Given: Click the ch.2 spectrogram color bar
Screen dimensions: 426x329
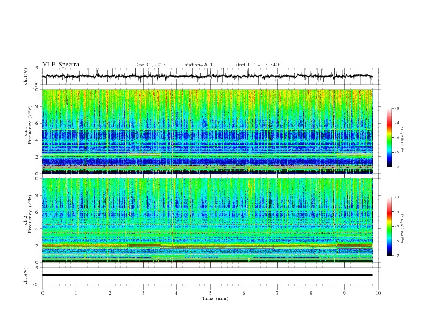Looking at the screenshot, I should (389, 226).
